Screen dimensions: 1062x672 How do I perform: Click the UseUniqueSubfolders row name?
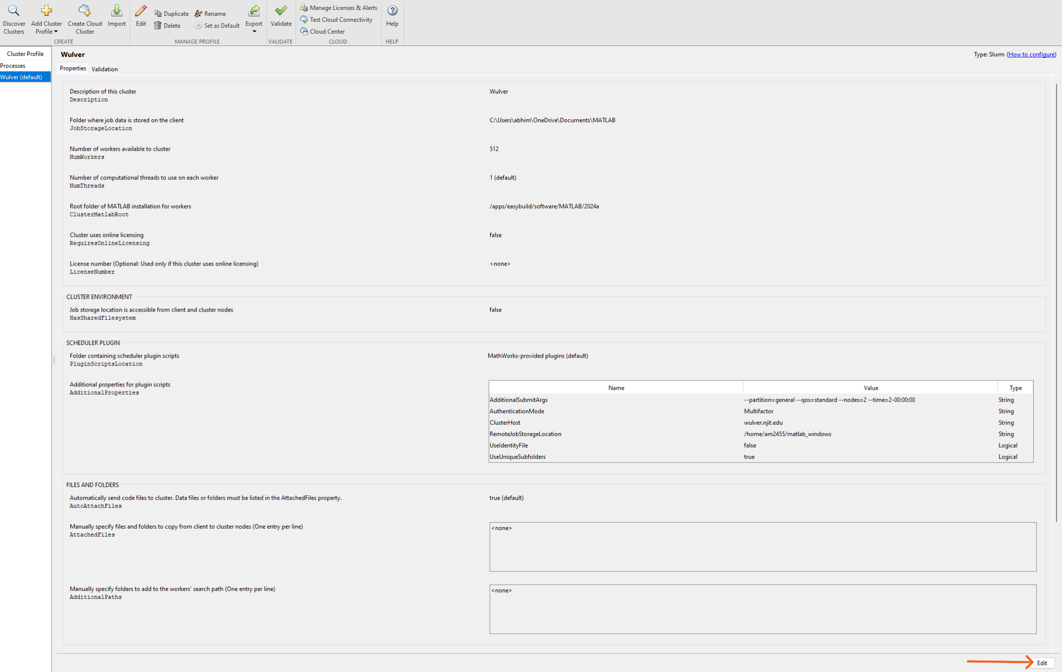click(x=517, y=456)
